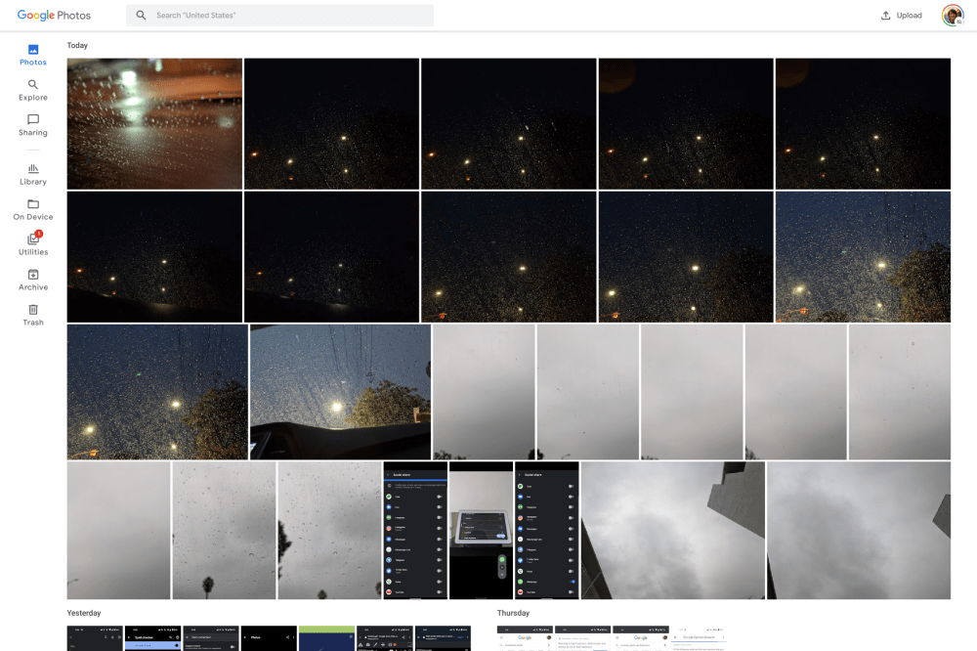Viewport: 977px width, 651px height.
Task: Go to Sharing in the sidebar
Action: (32, 125)
